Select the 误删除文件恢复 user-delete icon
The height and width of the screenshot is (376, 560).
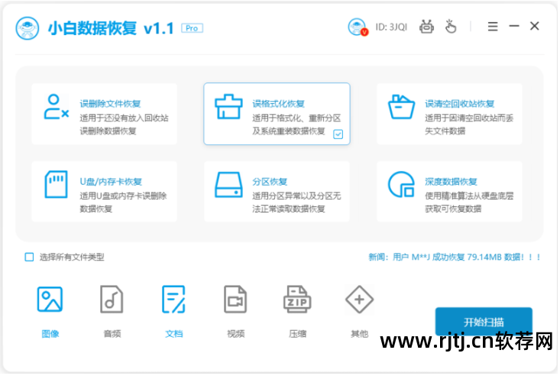coord(56,106)
